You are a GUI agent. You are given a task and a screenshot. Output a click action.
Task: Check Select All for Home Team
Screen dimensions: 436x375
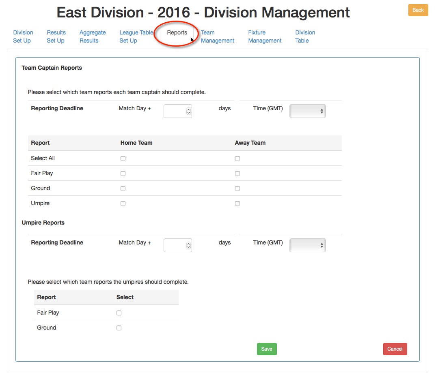point(123,159)
